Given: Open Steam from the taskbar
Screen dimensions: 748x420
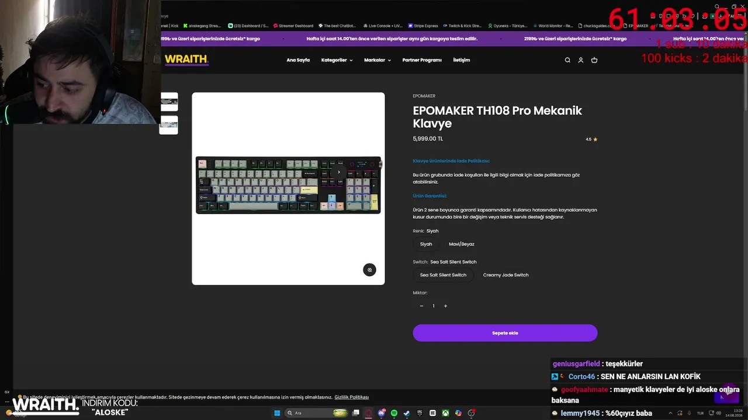Looking at the screenshot, I should 407,413.
